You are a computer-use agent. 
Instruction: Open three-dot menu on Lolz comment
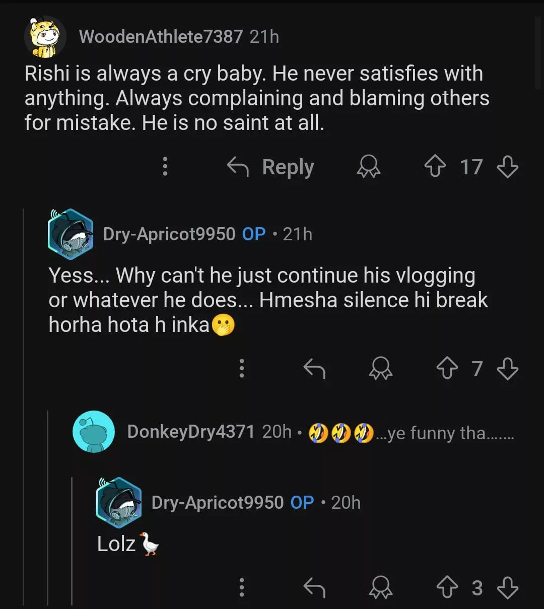click(242, 587)
